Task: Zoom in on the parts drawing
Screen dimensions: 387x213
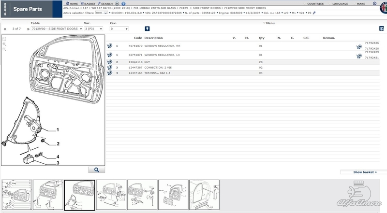Action: [4, 44]
